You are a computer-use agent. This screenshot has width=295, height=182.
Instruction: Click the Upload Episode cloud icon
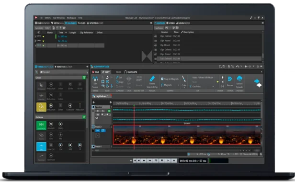pos(239,78)
